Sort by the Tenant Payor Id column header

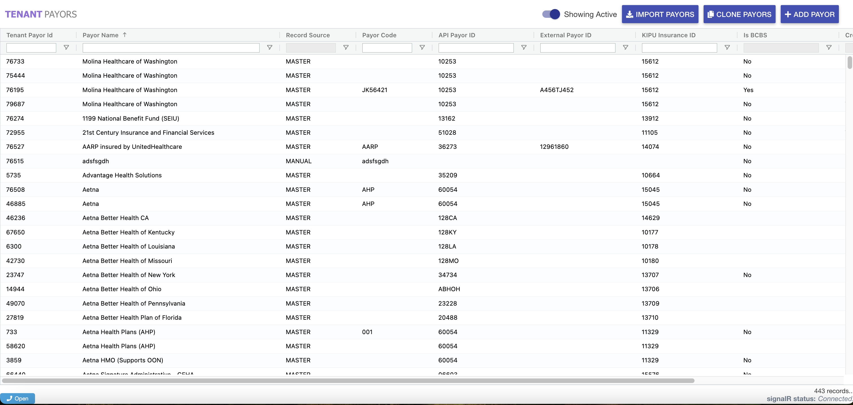point(29,35)
